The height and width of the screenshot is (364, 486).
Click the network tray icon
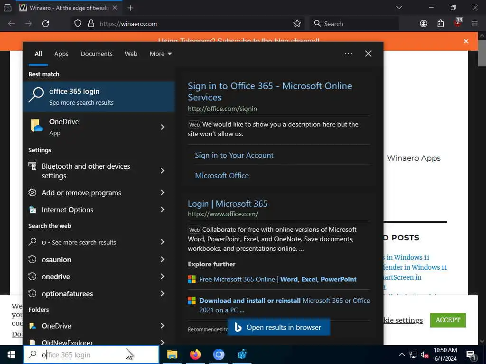(x=413, y=355)
